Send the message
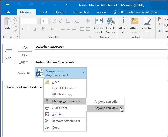The image size is (168, 137). [x=9, y=53]
